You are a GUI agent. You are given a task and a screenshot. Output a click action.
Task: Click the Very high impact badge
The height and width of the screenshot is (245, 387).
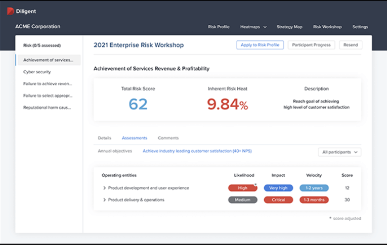[x=278, y=188]
